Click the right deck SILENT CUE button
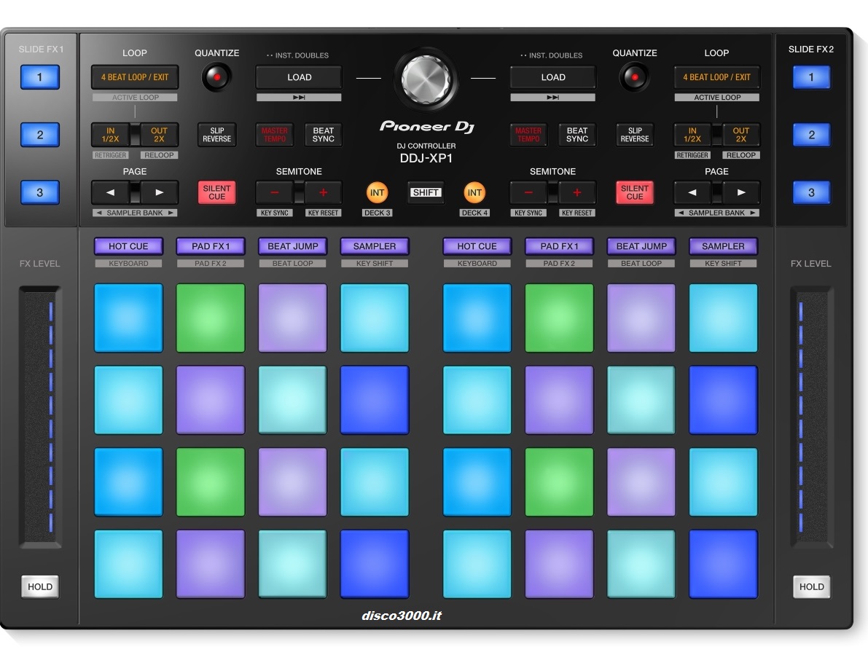868x652 pixels. (635, 192)
